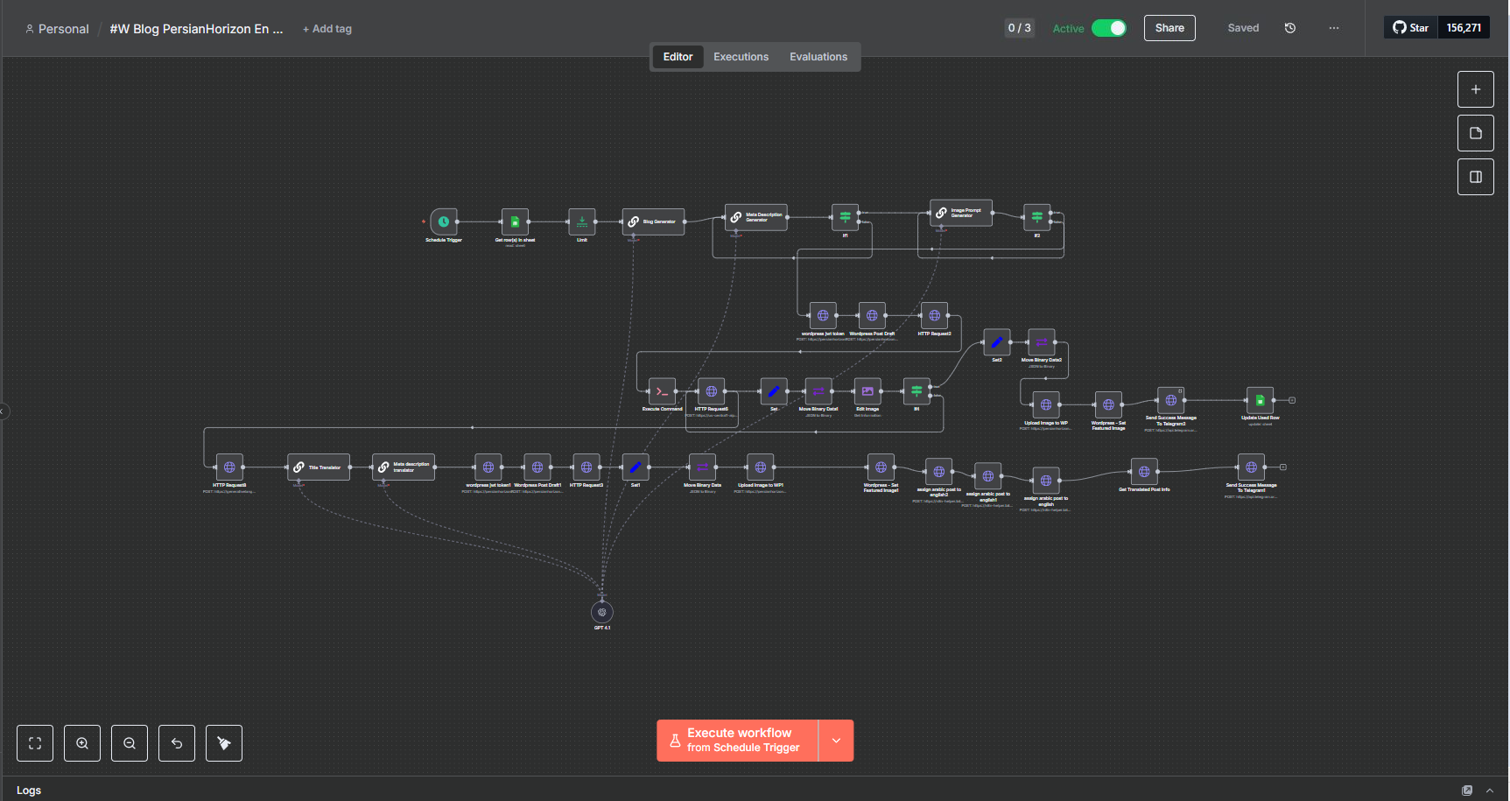Image resolution: width=1510 pixels, height=801 pixels.
Task: Zoom out using the magnifier-minus icon
Action: coord(129,742)
